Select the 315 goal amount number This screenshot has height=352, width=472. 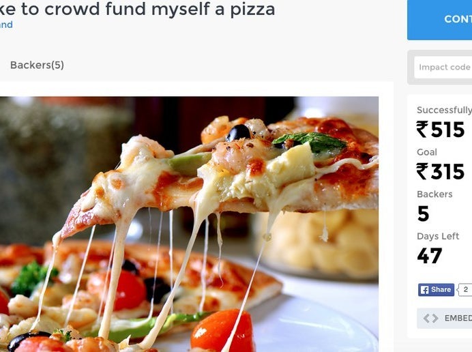(x=447, y=172)
